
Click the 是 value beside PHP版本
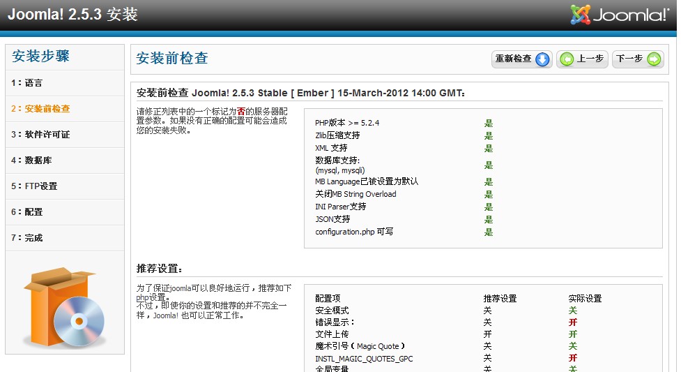pyautogui.click(x=489, y=123)
